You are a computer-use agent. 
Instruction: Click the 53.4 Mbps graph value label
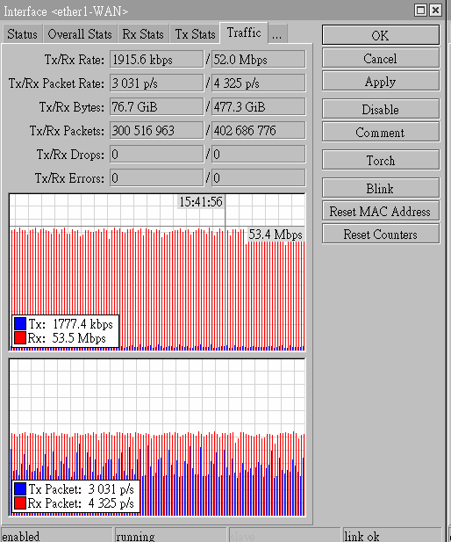click(x=276, y=235)
